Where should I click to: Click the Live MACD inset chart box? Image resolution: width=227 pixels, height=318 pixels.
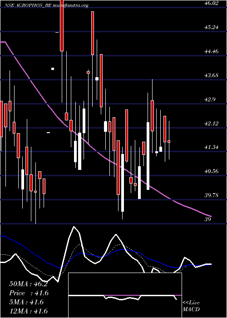(x=125, y=295)
